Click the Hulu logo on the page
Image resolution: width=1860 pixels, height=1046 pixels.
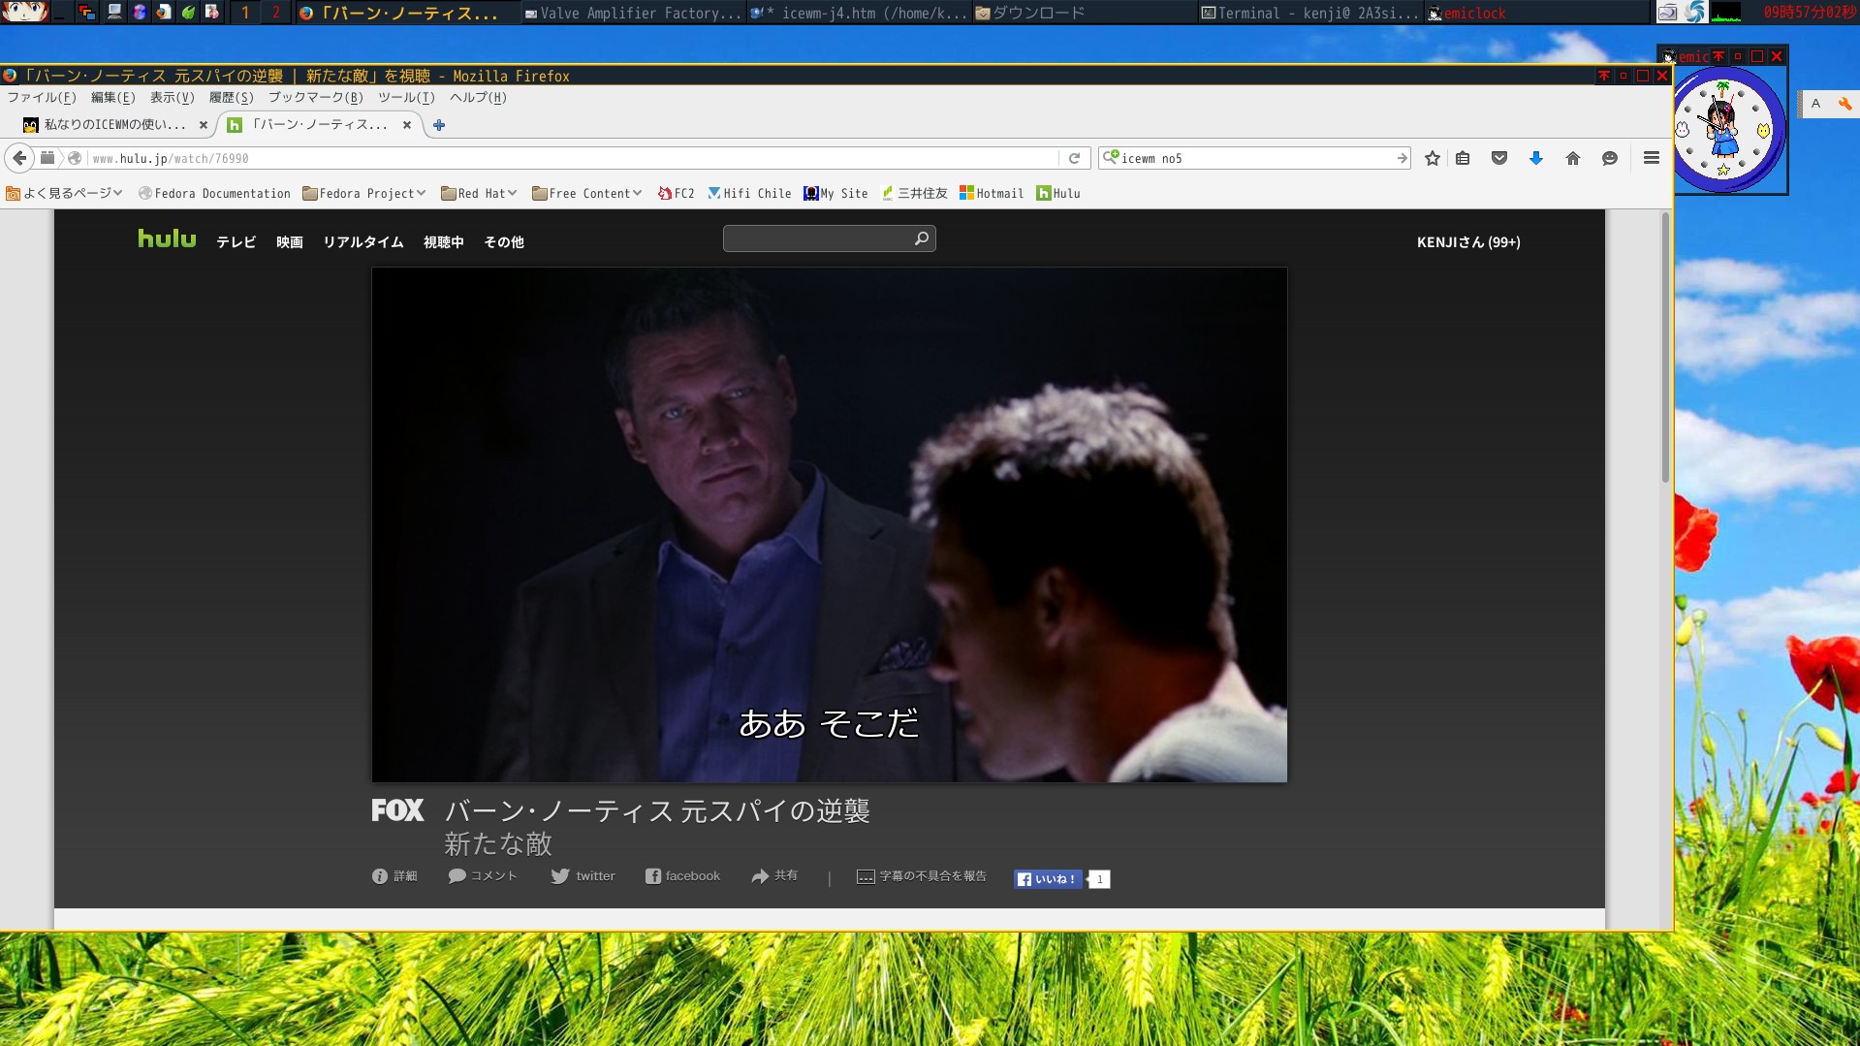[x=166, y=238]
